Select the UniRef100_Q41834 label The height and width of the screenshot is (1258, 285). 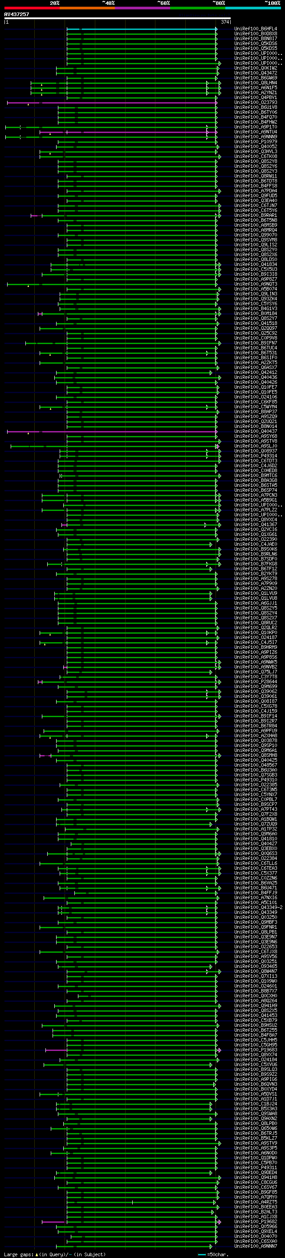pyautogui.click(x=255, y=265)
